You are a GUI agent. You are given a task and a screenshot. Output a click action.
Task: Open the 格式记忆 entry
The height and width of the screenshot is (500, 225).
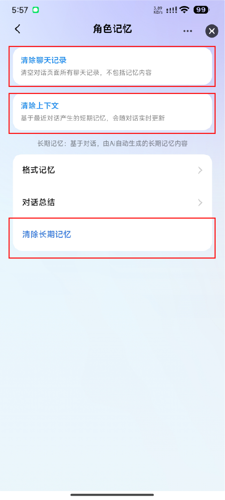tap(112, 170)
